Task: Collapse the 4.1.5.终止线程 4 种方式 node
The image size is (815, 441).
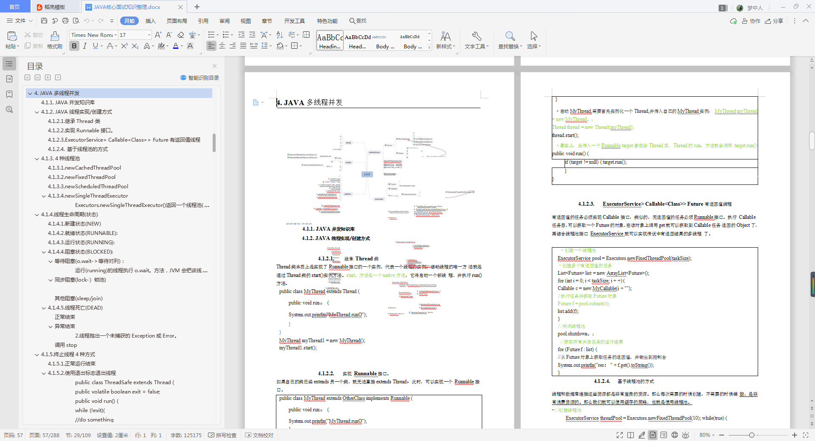Action: pos(37,354)
